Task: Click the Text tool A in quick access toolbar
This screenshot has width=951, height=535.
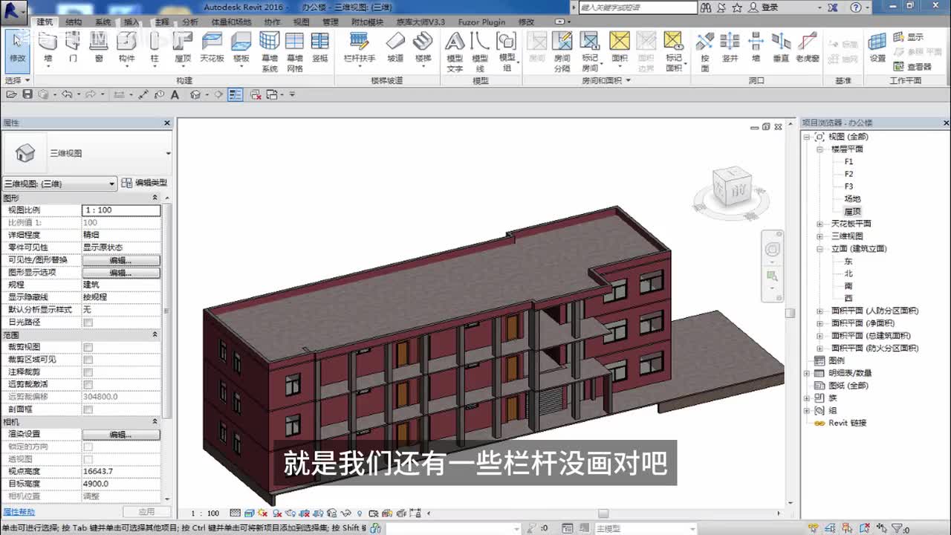Action: [175, 94]
